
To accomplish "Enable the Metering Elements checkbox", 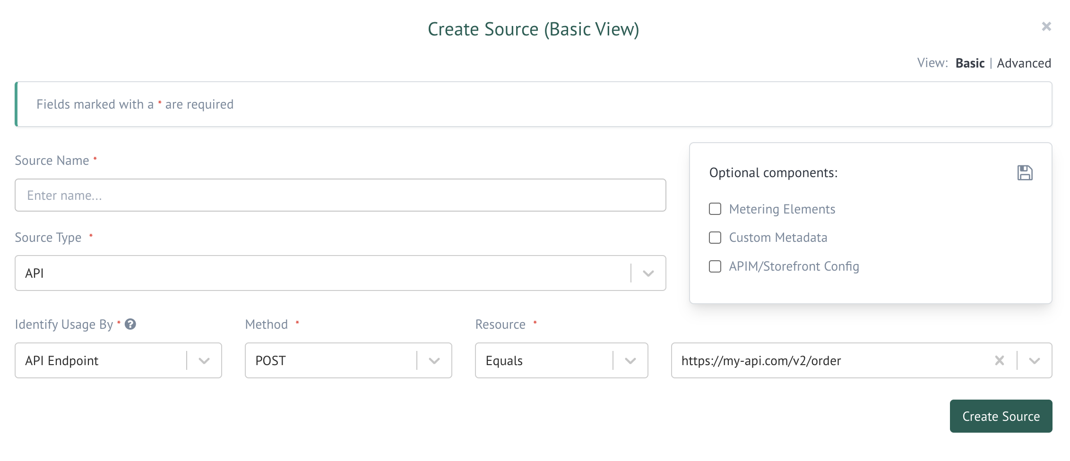I will 715,209.
